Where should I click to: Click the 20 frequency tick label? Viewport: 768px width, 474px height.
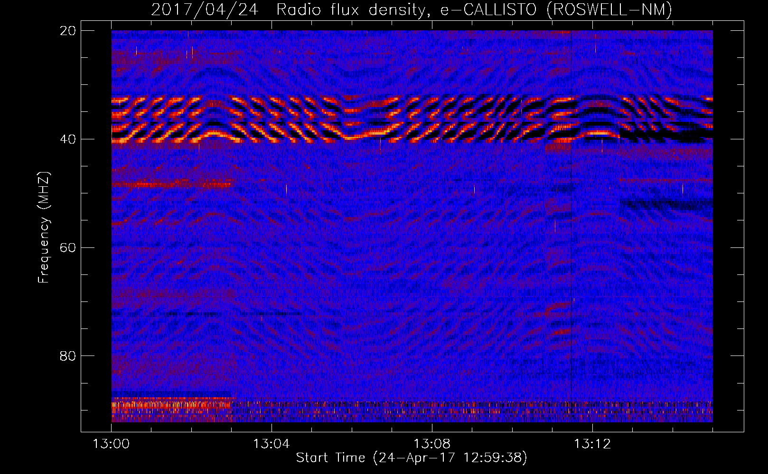pos(68,30)
